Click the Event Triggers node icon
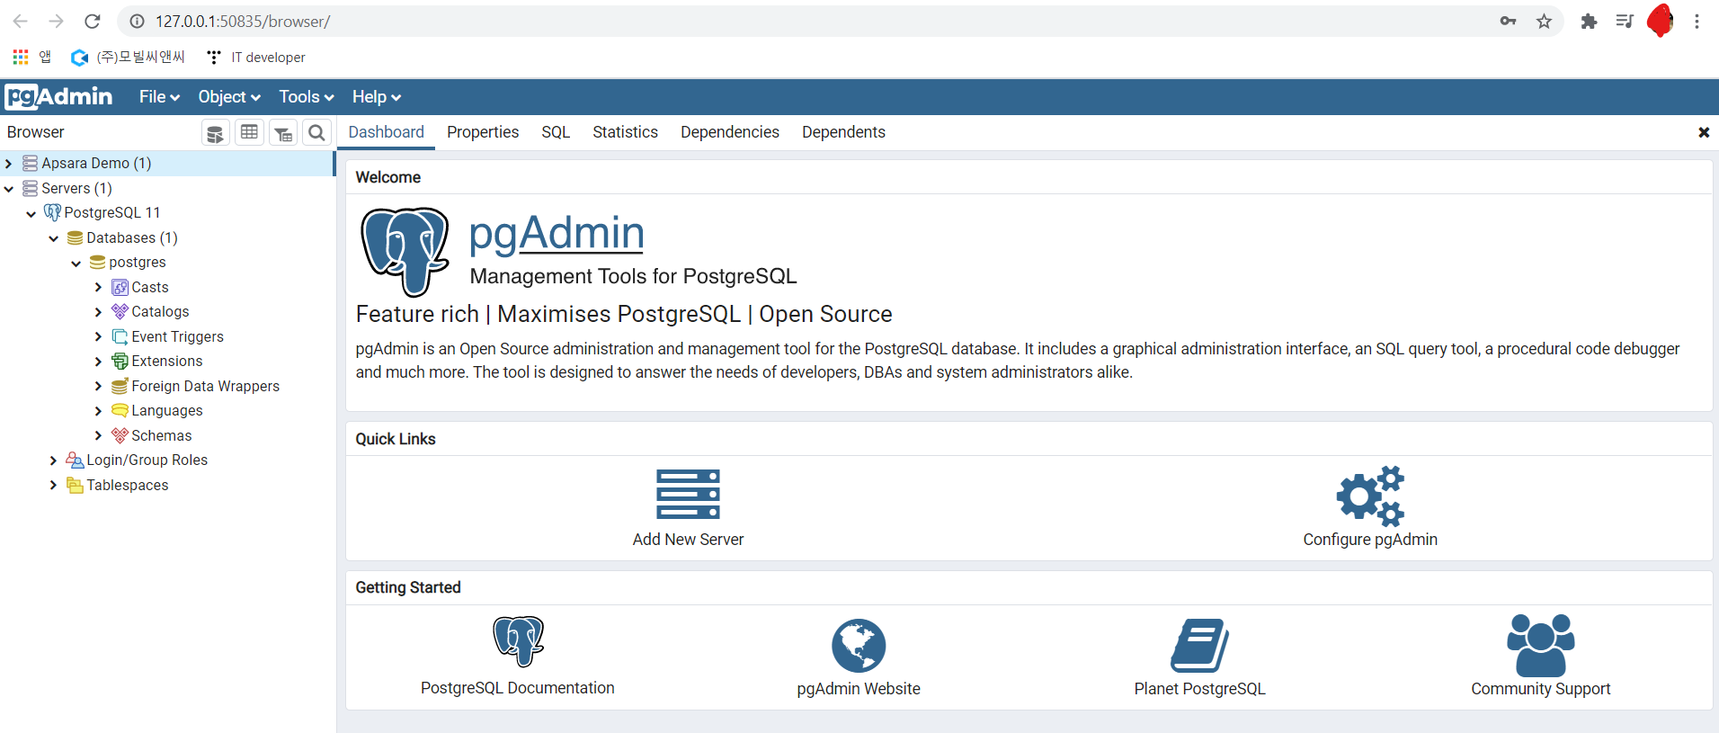1719x733 pixels. (120, 336)
